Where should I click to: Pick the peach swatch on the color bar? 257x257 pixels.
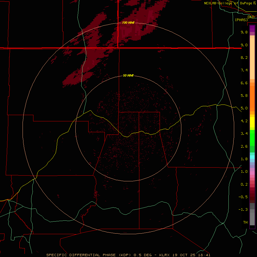tap(252, 59)
